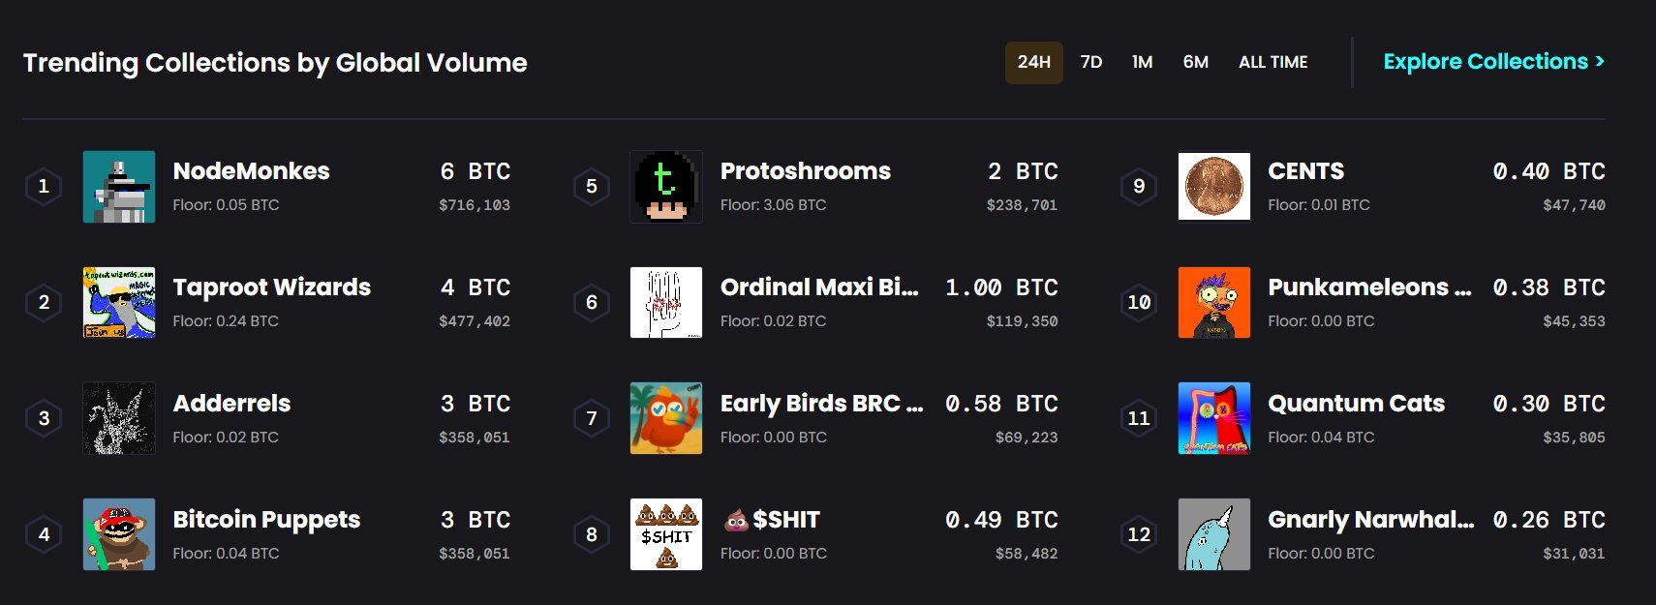Click the Protoshrooms mushroom icon
The width and height of the screenshot is (1656, 605).
[x=666, y=187]
